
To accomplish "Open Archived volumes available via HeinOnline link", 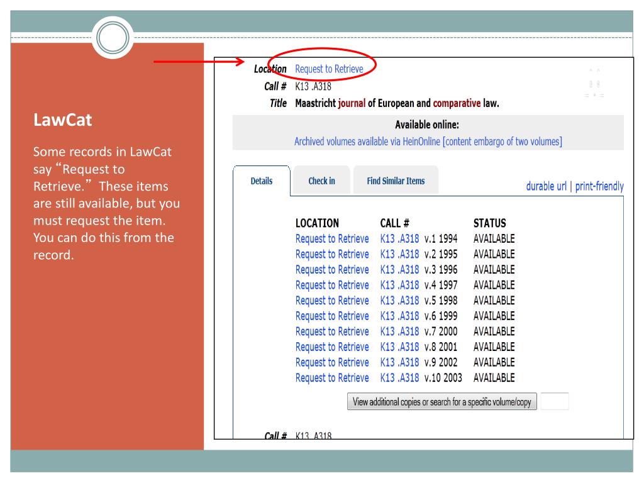I will pyautogui.click(x=428, y=142).
